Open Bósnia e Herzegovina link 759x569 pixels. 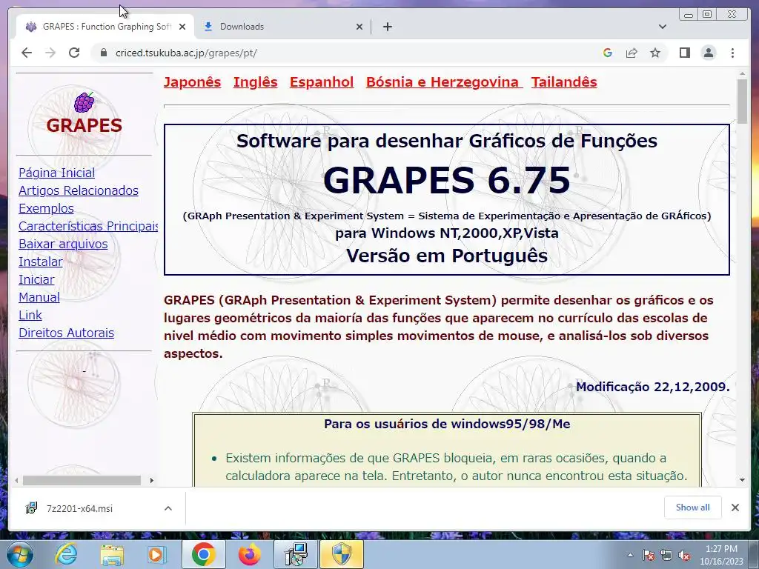pos(443,81)
